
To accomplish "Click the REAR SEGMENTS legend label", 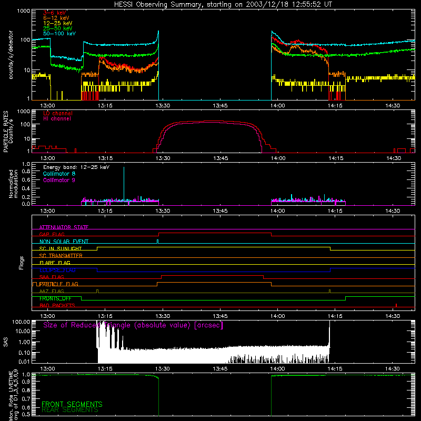I will point(70,410).
